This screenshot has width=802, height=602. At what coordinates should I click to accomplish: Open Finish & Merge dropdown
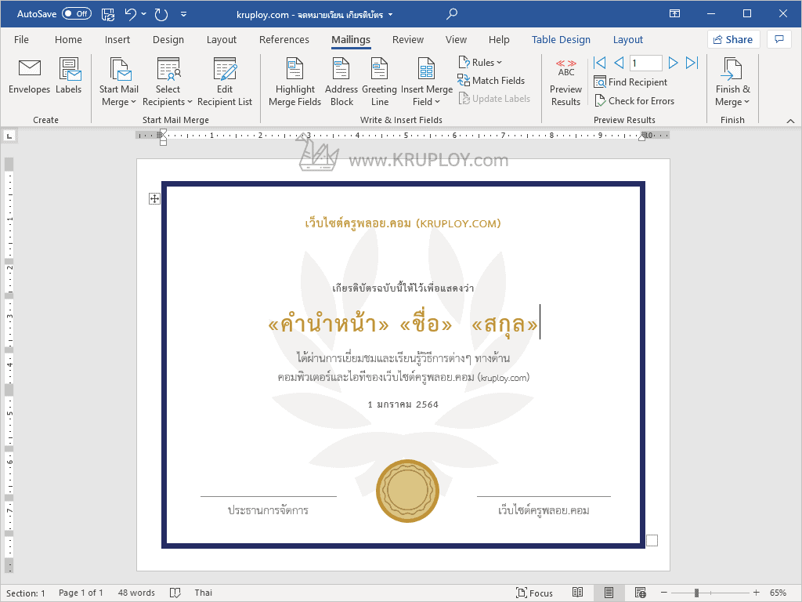(x=732, y=82)
